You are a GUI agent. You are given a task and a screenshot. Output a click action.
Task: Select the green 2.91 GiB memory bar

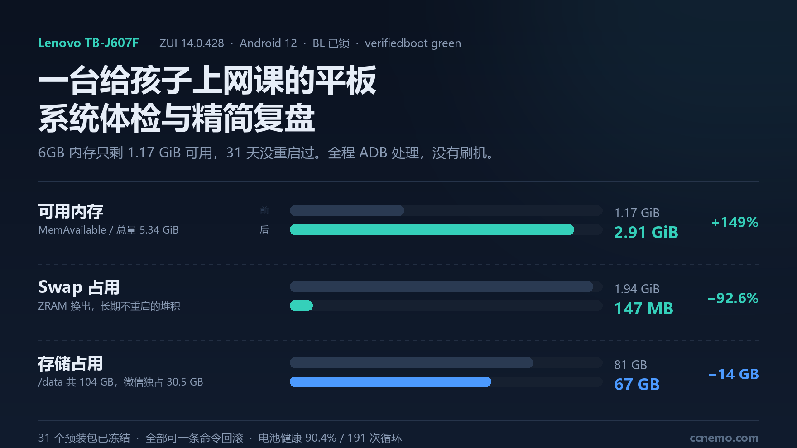pyautogui.click(x=432, y=230)
